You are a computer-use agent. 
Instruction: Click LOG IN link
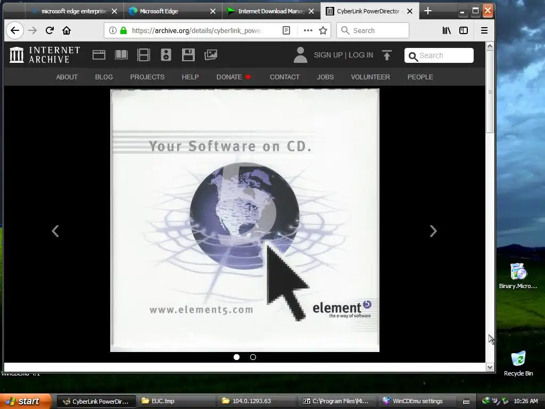361,55
